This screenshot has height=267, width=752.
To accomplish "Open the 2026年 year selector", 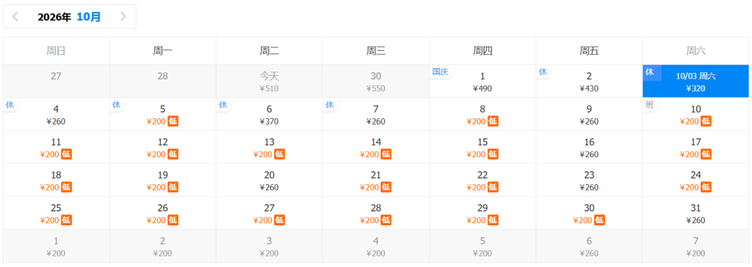I will [54, 17].
